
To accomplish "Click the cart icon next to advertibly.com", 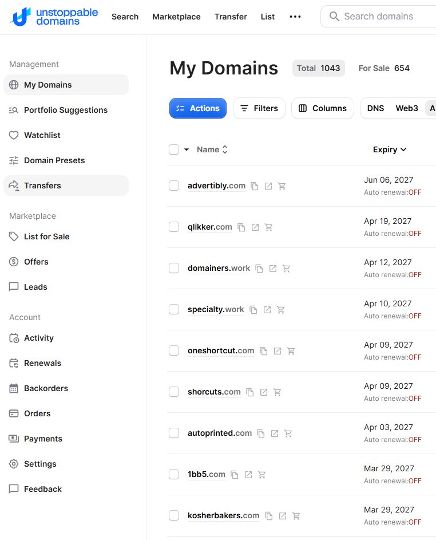I will (282, 186).
